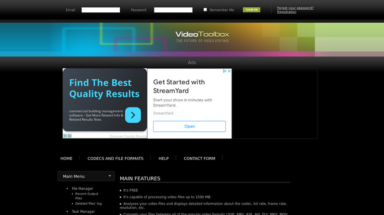Open the Registration link
The image size is (384, 215).
(x=287, y=12)
